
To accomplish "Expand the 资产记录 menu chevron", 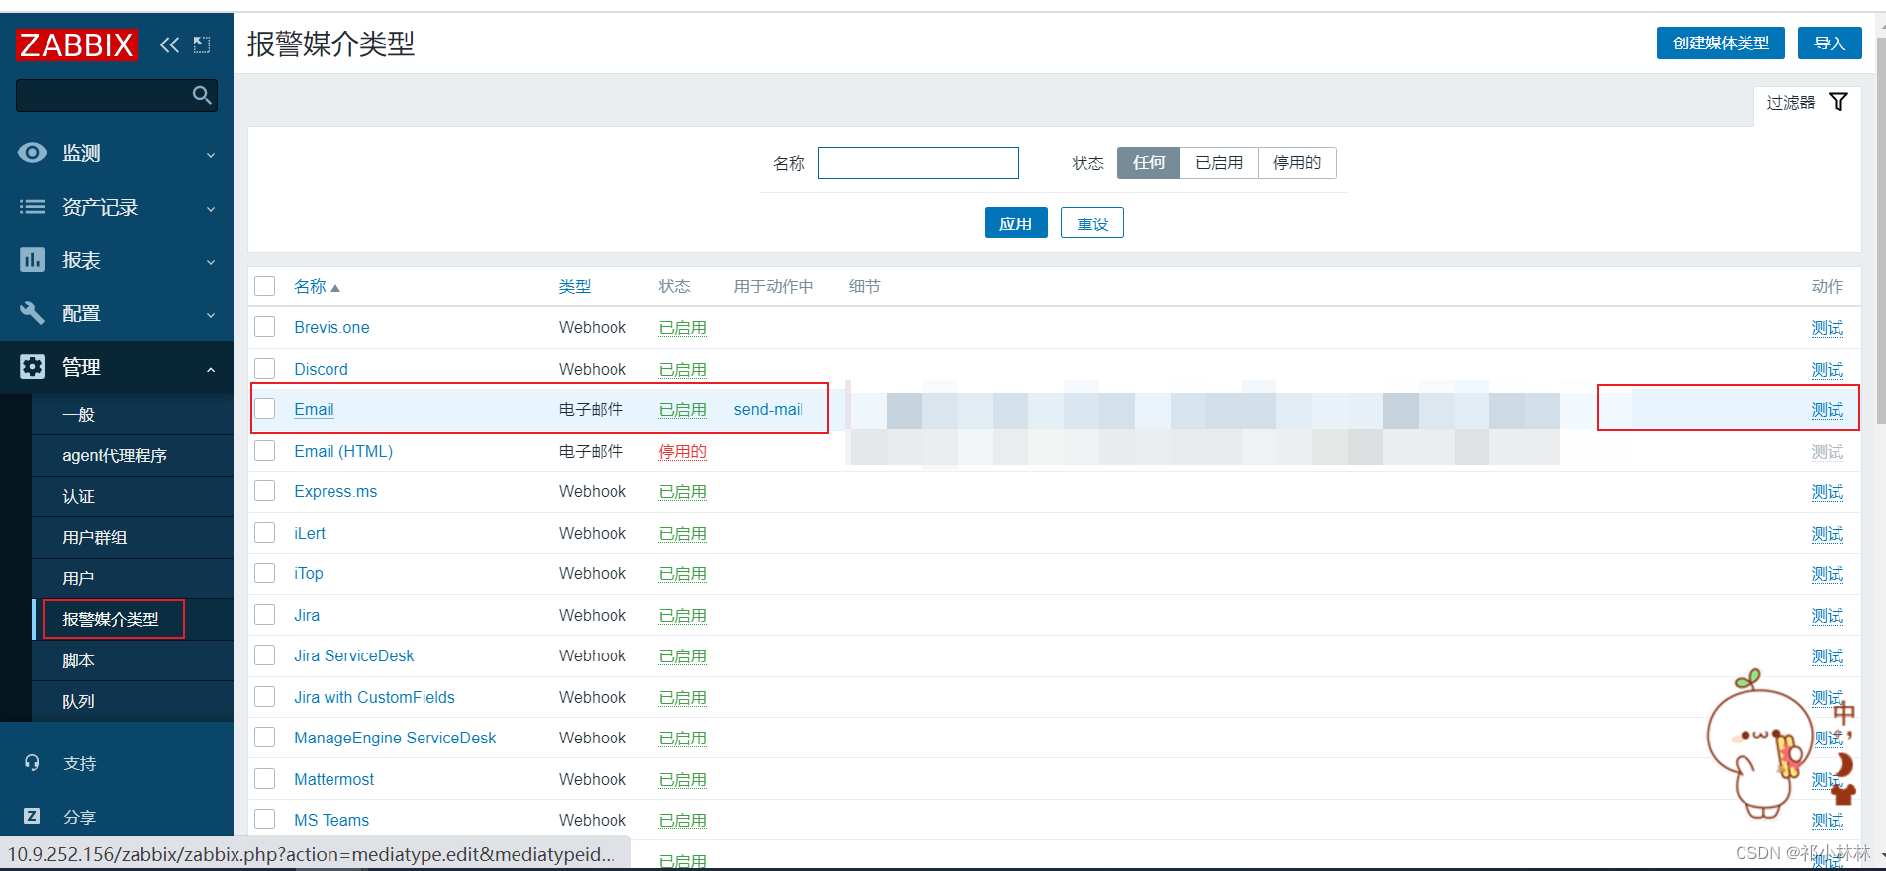I will click(211, 209).
